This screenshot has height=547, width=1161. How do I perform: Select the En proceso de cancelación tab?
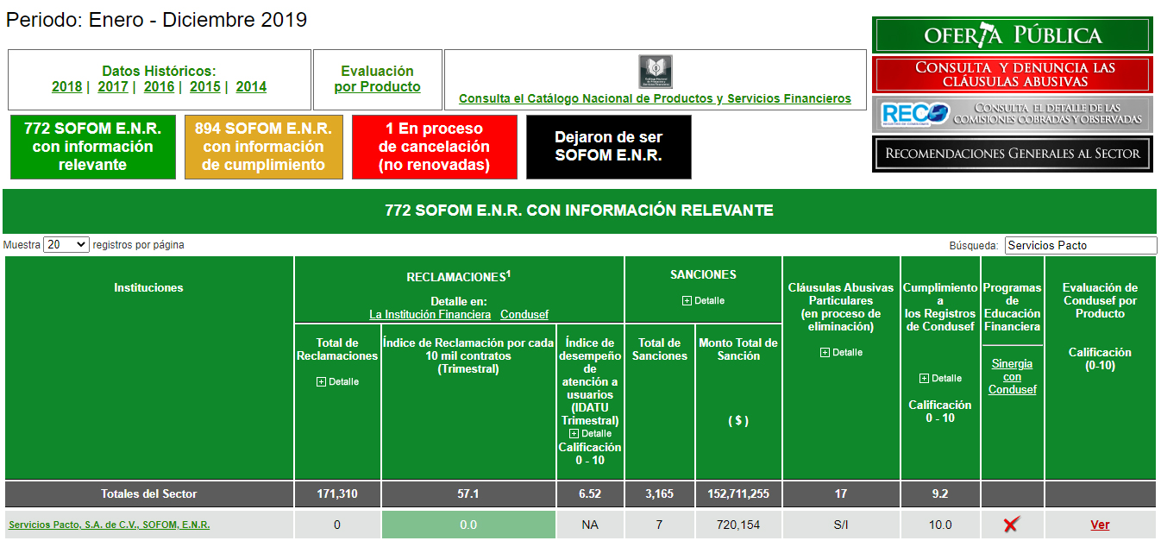point(434,147)
